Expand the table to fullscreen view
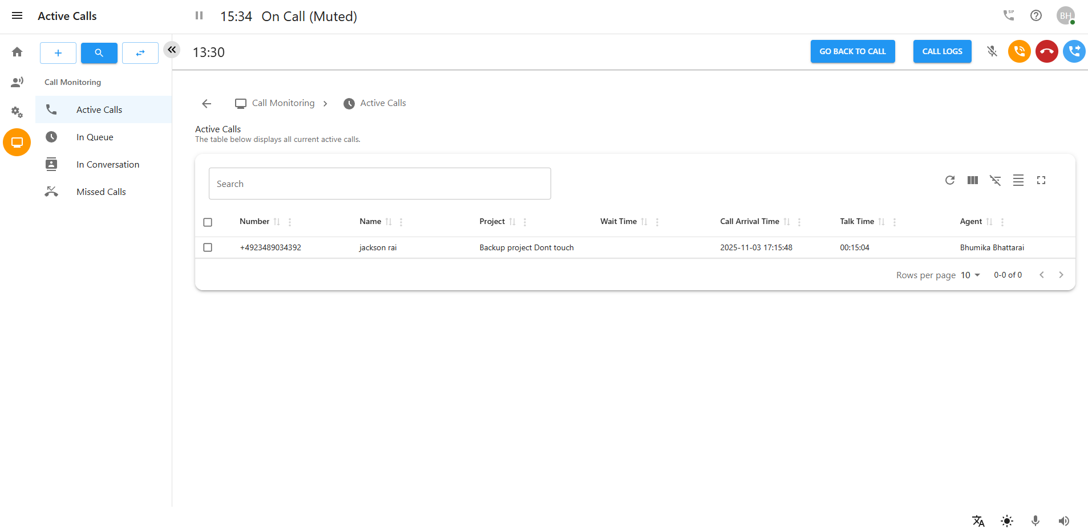The width and height of the screenshot is (1088, 529). (1041, 180)
